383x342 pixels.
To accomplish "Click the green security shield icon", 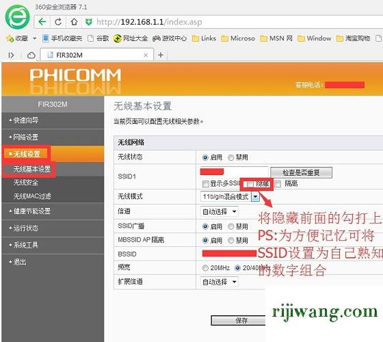I will point(88,22).
